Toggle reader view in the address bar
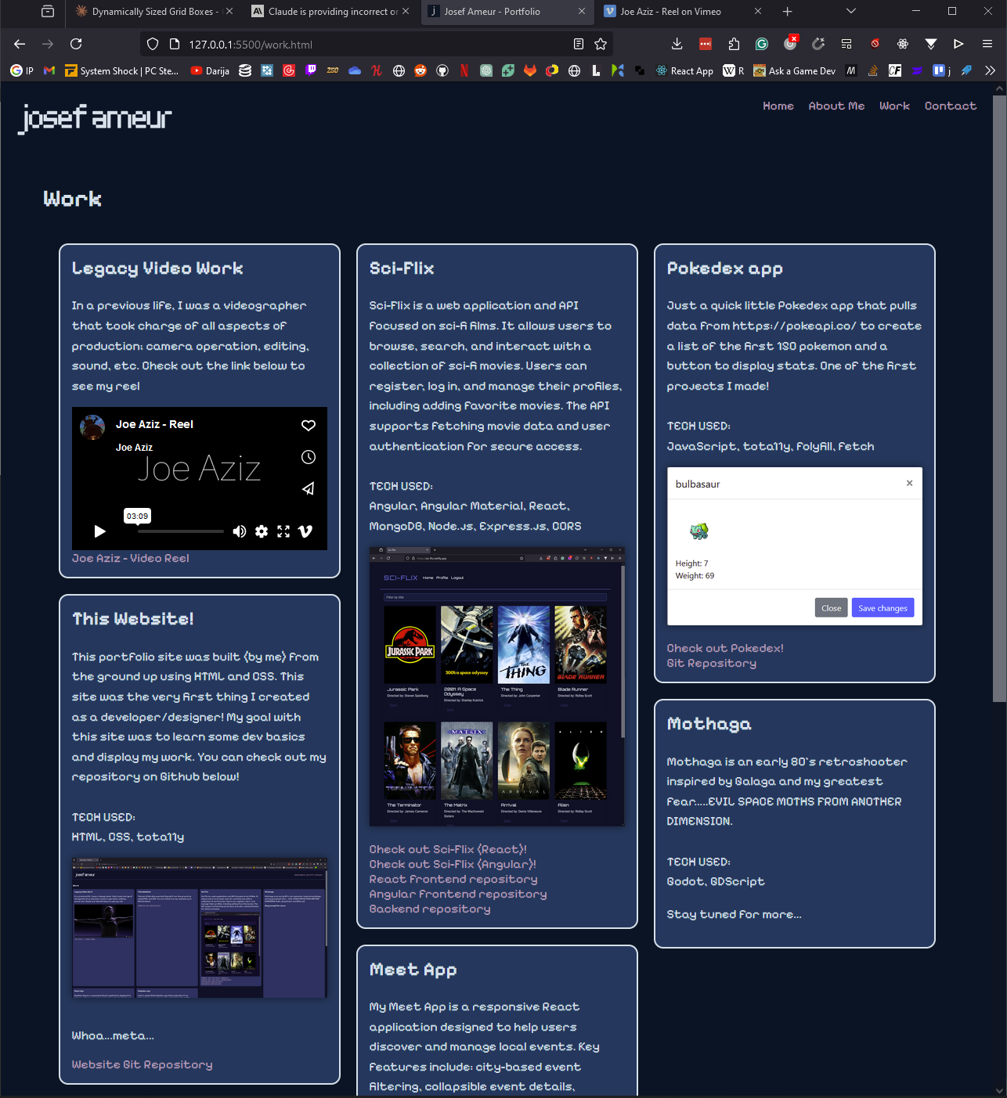This screenshot has width=1007, height=1098. pyautogui.click(x=578, y=45)
